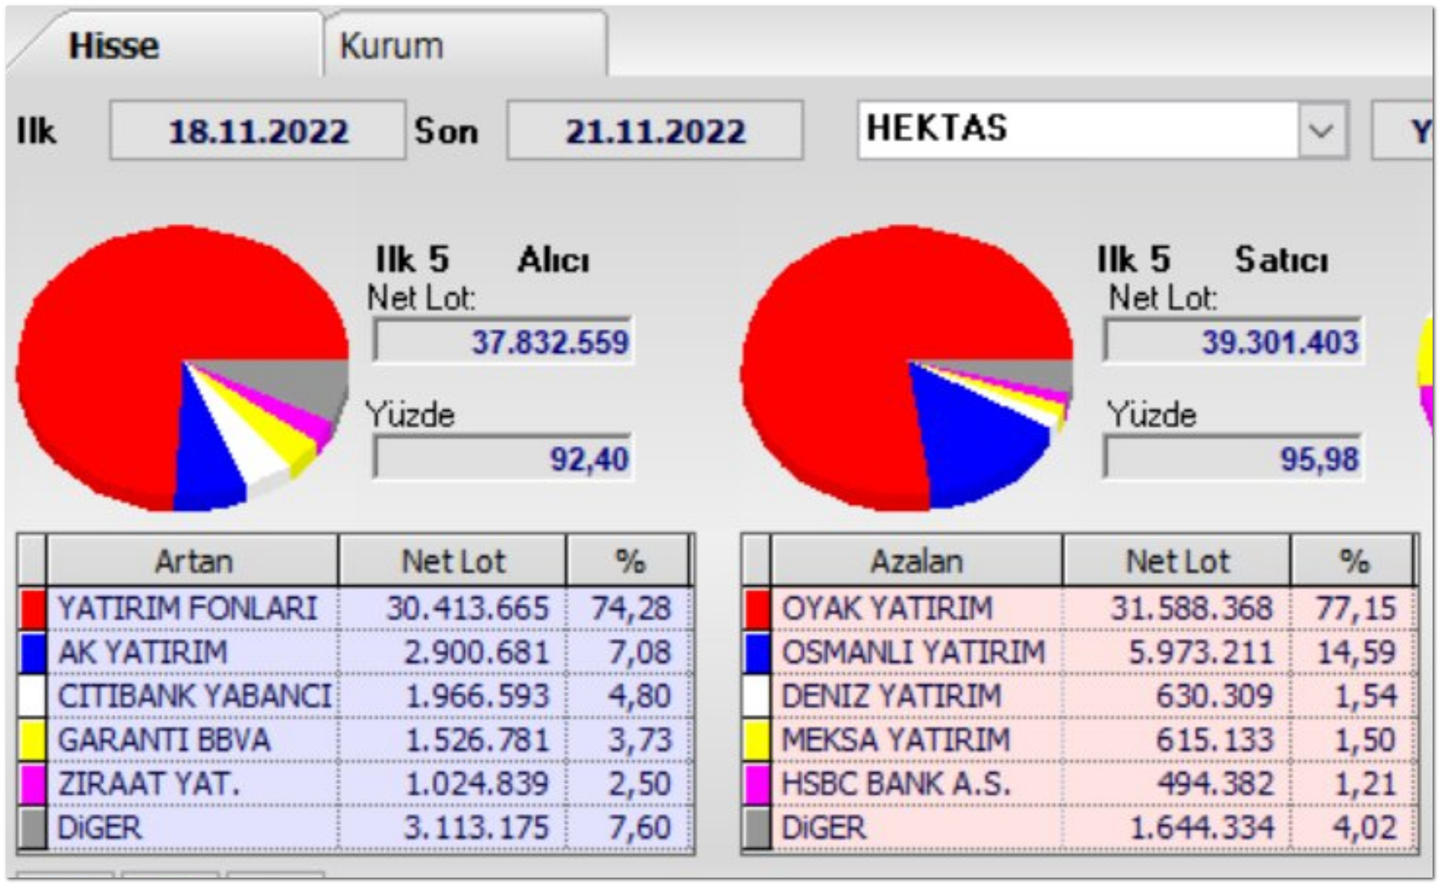This screenshot has height=884, width=1439.
Task: Click the buyers Net Lot total 37.832.559
Action: coord(502,341)
